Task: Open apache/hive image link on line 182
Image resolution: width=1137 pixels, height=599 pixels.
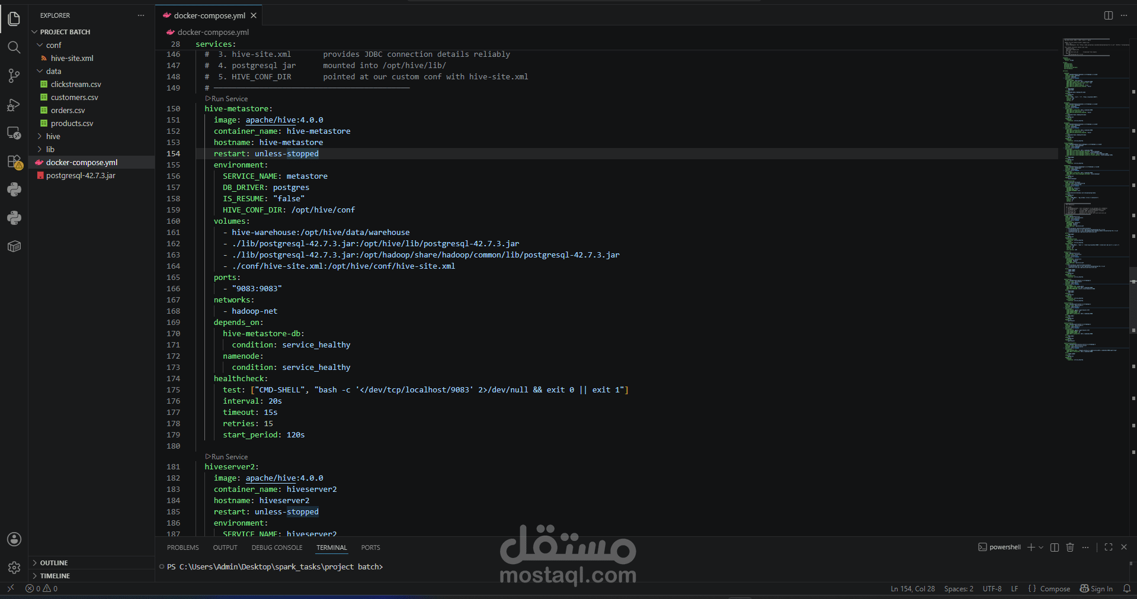Action: [271, 478]
